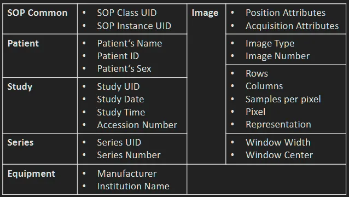Select the SOP Class UID entry
The width and height of the screenshot is (349, 197).
pos(127,13)
